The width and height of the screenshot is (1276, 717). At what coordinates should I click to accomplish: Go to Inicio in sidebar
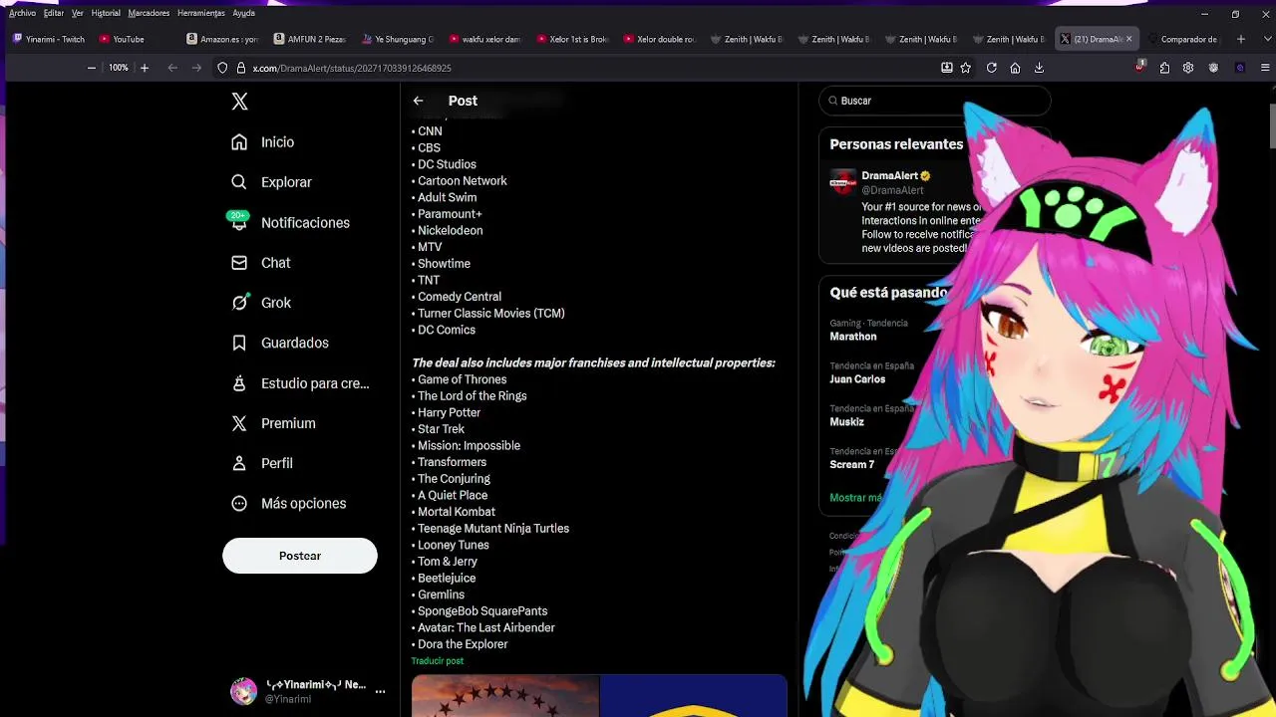pyautogui.click(x=263, y=142)
